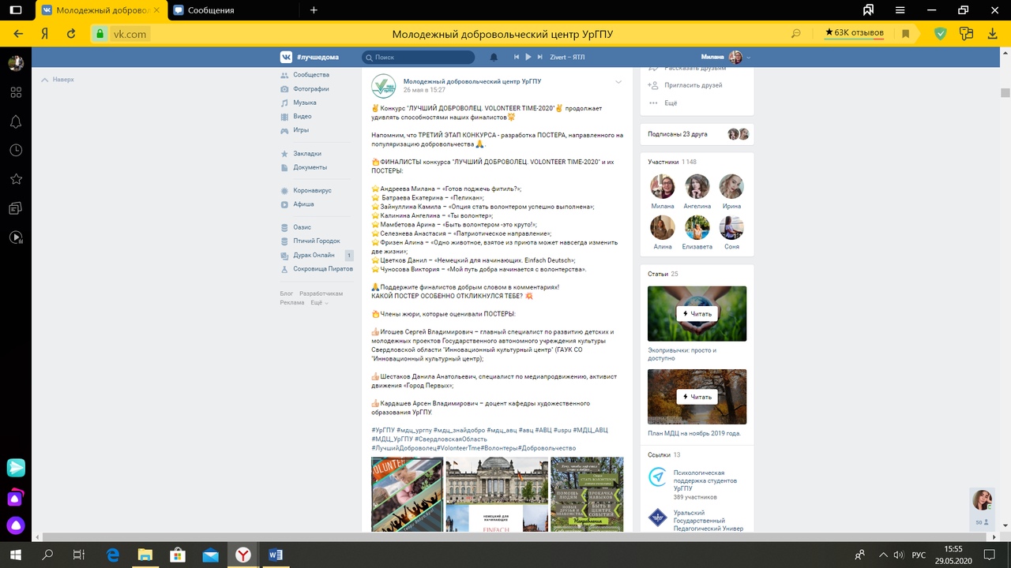Open the Yandex home Я button

(x=45, y=34)
